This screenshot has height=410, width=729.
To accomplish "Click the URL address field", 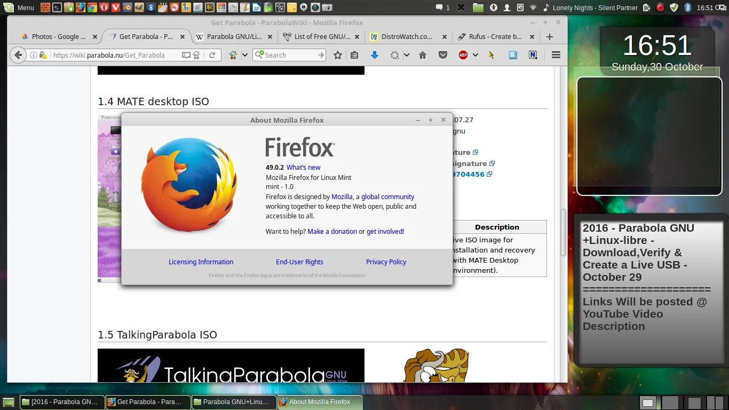I will (x=116, y=55).
